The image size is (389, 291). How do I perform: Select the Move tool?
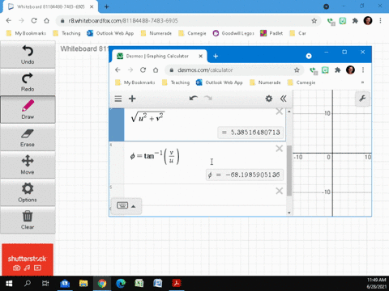click(x=28, y=165)
